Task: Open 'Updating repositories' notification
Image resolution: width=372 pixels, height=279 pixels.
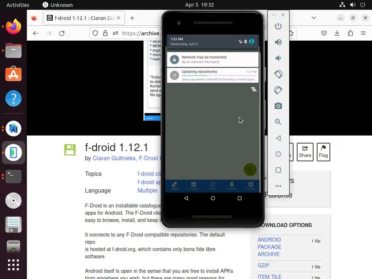Action: click(x=213, y=76)
